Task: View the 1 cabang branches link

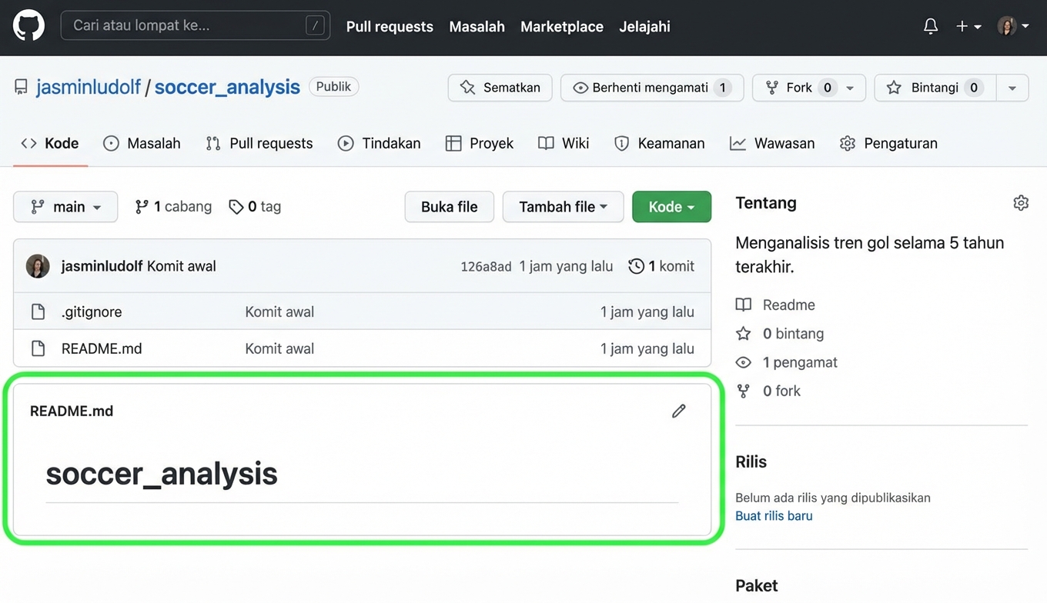Action: (173, 207)
